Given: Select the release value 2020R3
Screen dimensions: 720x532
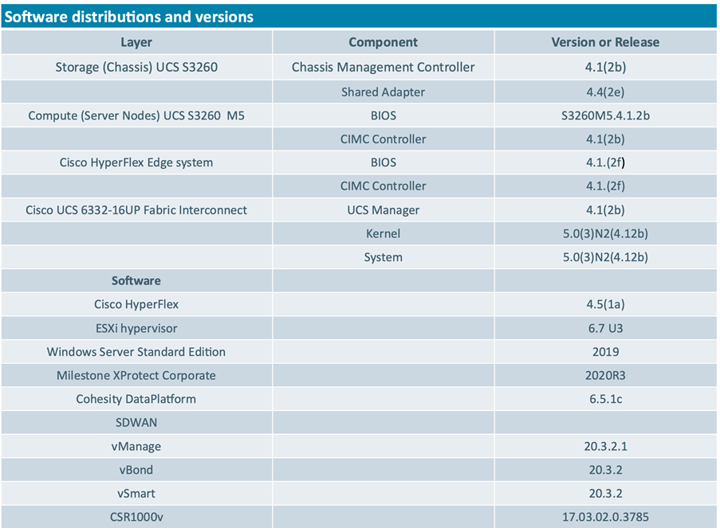Looking at the screenshot, I should coord(605,375).
